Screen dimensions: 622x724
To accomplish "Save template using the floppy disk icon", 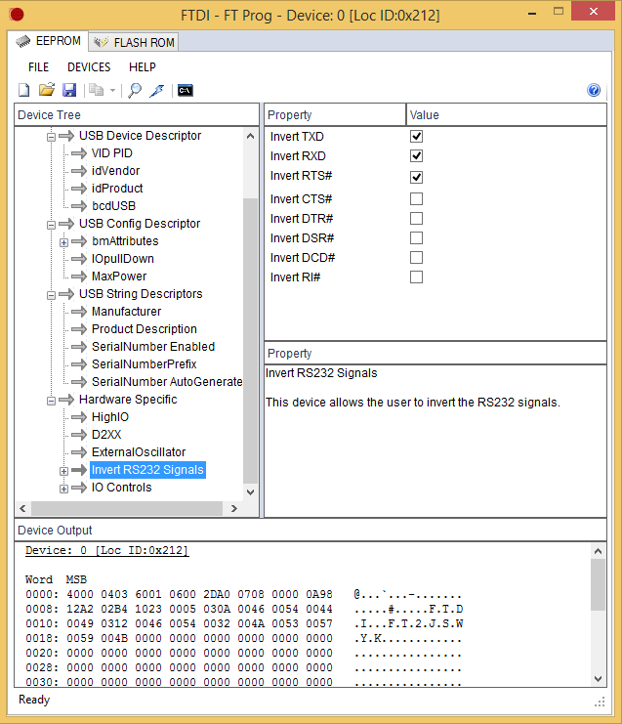I will point(69,90).
